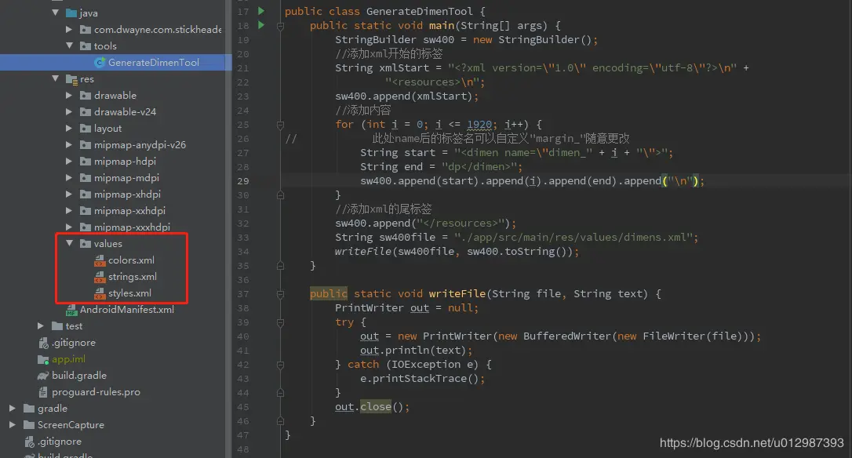Fold the try block at line 39
The image size is (852, 458).
(280, 322)
